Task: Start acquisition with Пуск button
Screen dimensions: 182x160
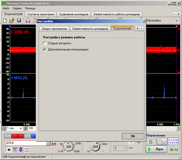Action: click(156, 149)
